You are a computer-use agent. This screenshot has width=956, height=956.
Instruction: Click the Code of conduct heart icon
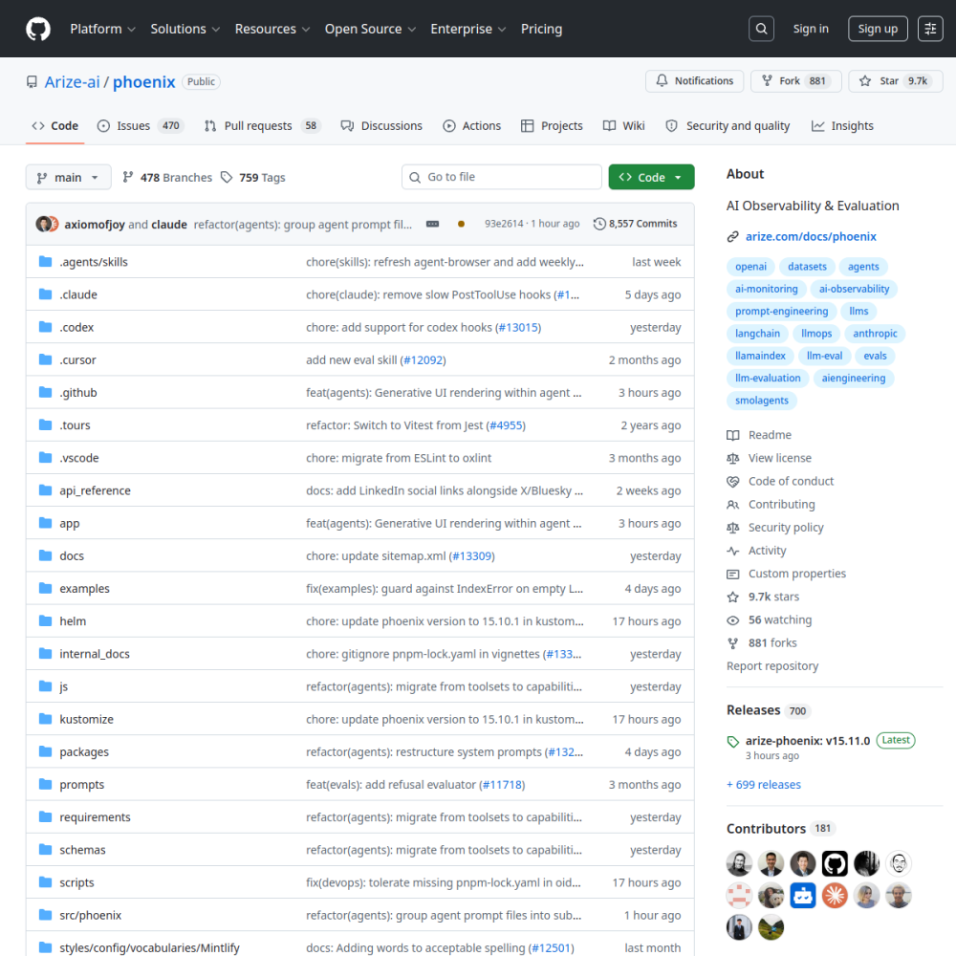click(733, 481)
